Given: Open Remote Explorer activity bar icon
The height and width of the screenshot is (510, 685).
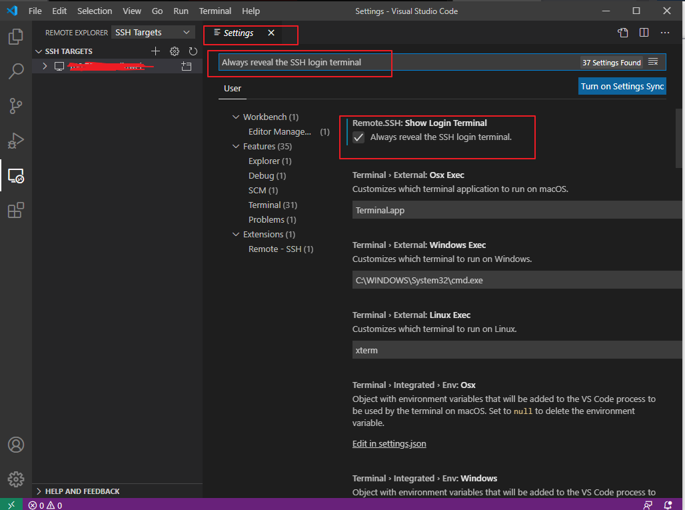Looking at the screenshot, I should (16, 176).
